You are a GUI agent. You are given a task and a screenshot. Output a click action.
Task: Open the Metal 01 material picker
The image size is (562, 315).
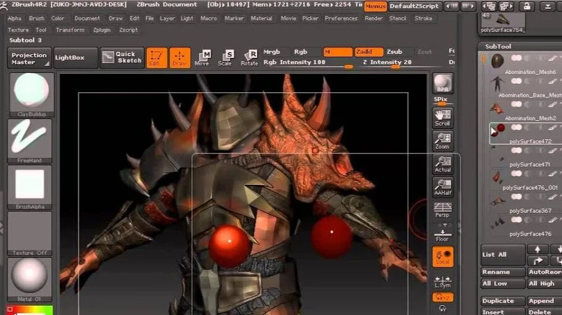[30, 280]
